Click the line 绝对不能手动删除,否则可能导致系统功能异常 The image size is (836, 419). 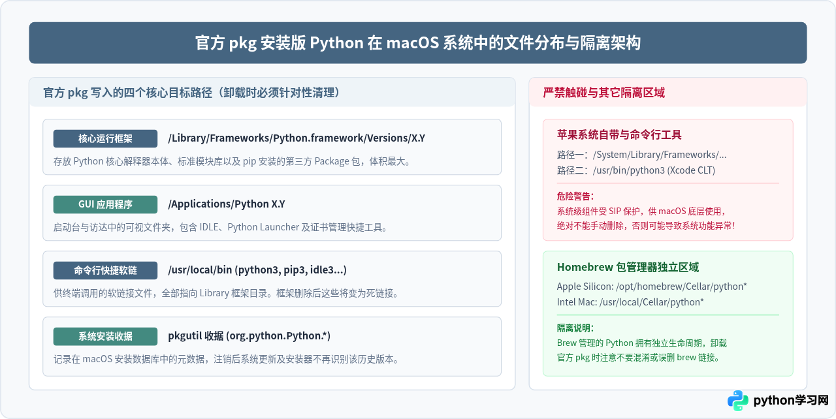coord(646,225)
